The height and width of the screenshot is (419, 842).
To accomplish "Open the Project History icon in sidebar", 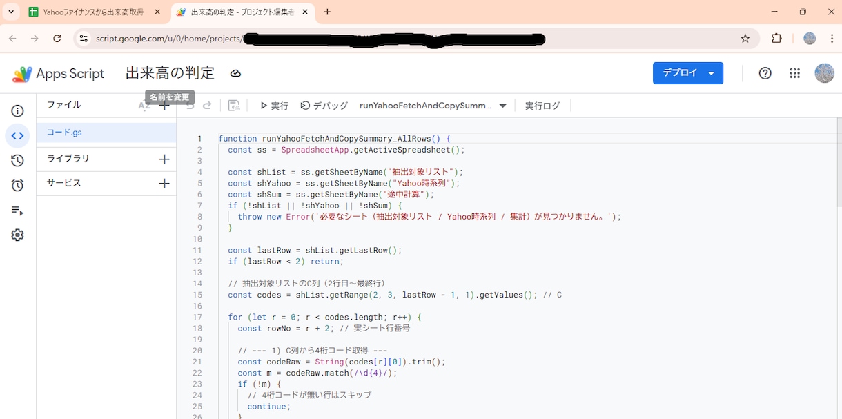I will [x=17, y=161].
